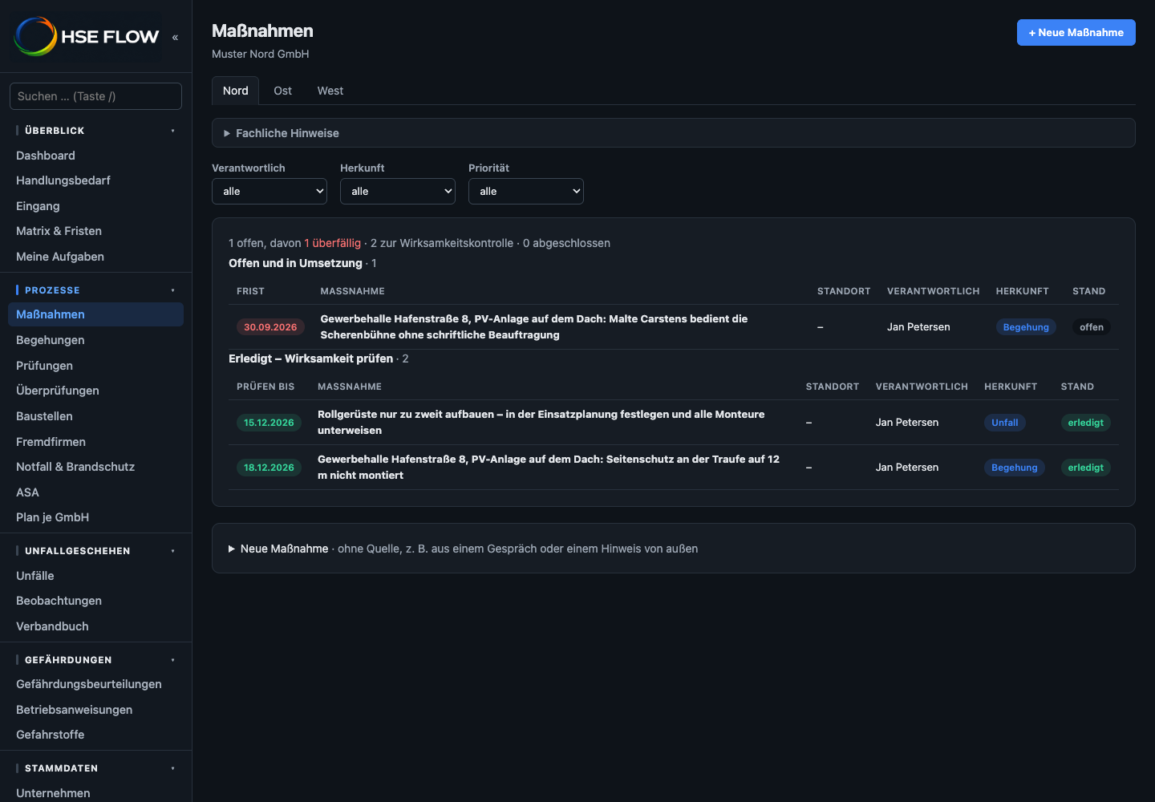Image resolution: width=1155 pixels, height=802 pixels.
Task: Collapse the UNFALLGESCHEHEN section
Action: pos(95,551)
